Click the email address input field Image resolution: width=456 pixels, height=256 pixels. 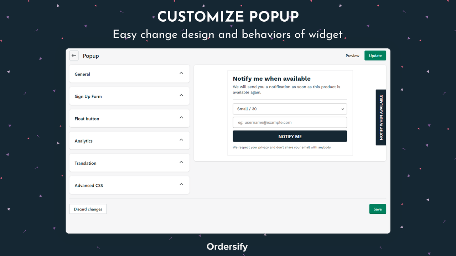coord(290,122)
